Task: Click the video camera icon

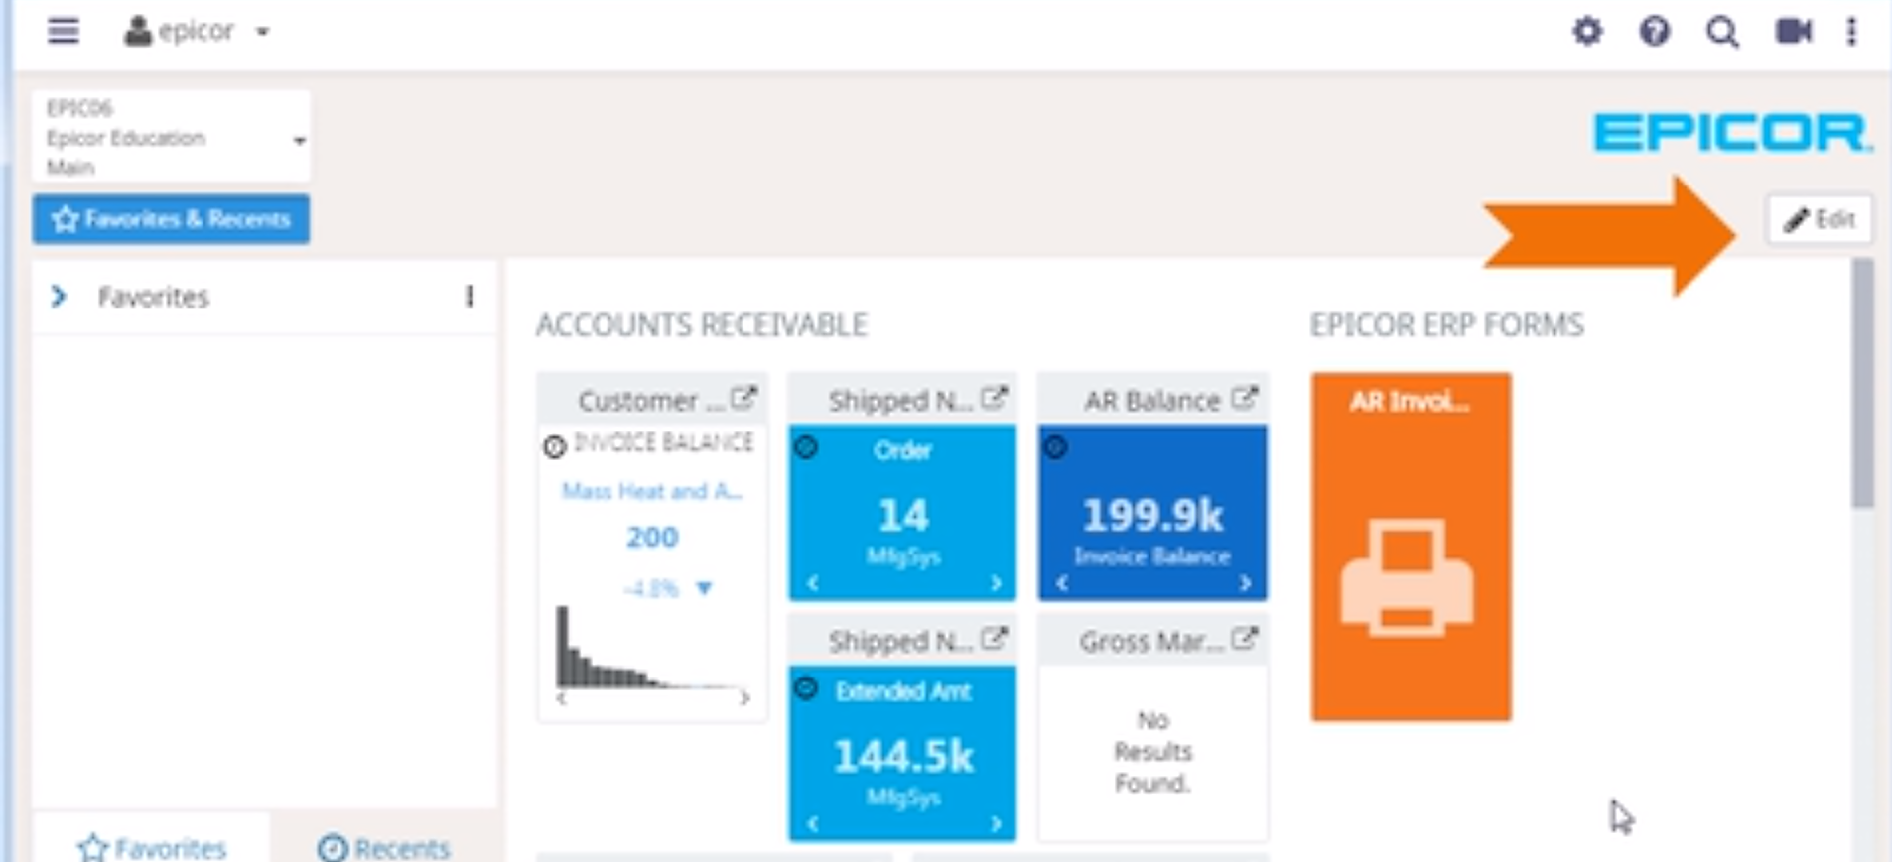Action: point(1793,32)
